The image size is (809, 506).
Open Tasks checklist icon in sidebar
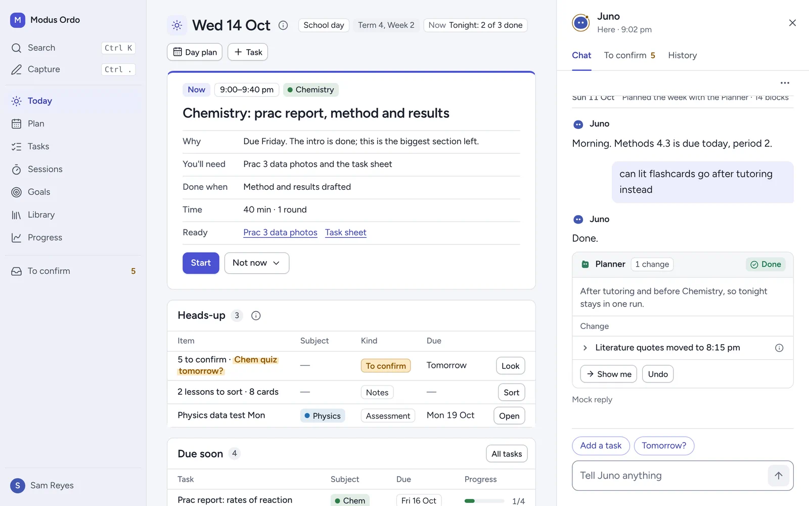pos(16,147)
